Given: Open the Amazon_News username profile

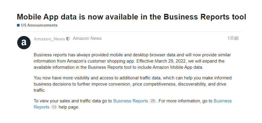Looking at the screenshot, I should [49, 39].
